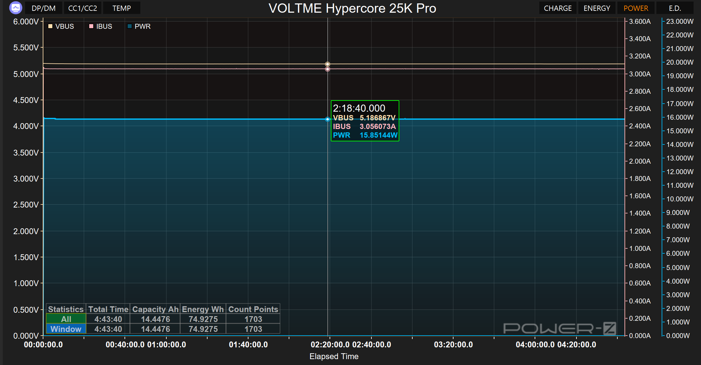Viewport: 701px width, 365px height.
Task: Click the cursor readout tooltip box
Action: pos(365,121)
